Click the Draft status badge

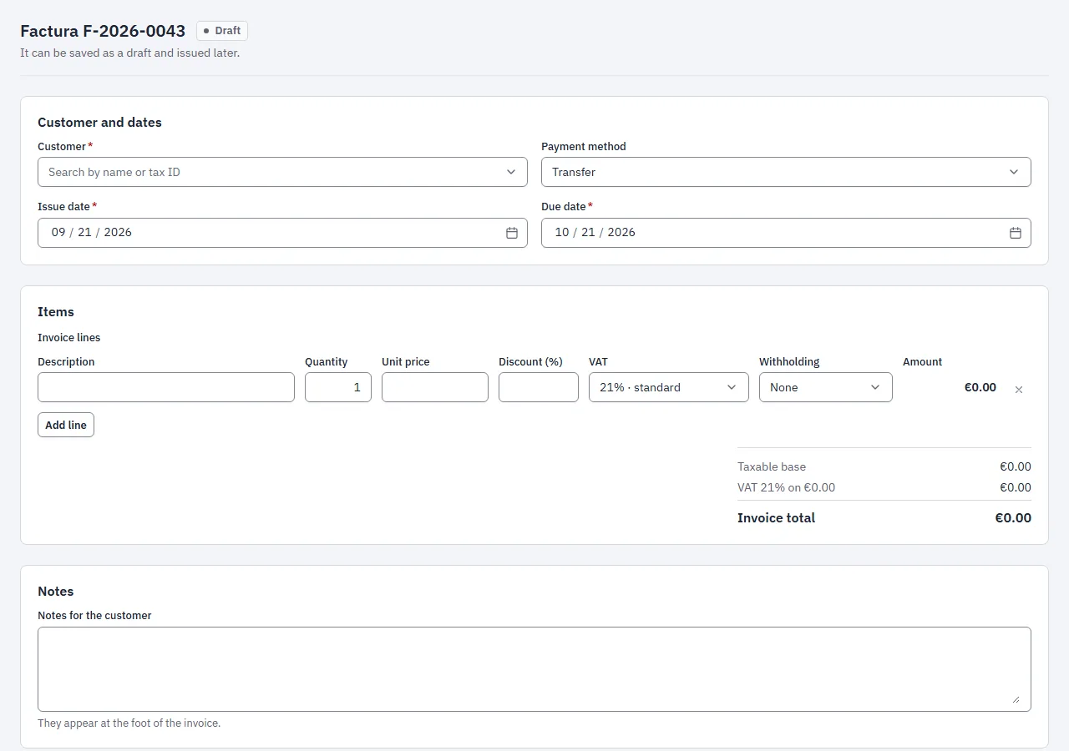click(x=222, y=31)
